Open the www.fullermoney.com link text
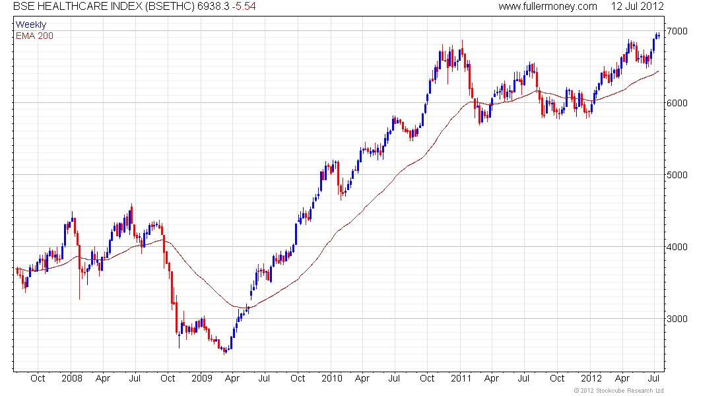This screenshot has width=726, height=396. 548,7
